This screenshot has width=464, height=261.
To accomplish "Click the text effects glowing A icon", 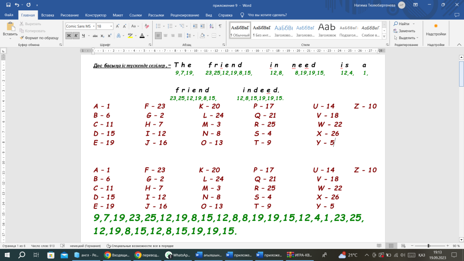I will pos(119,35).
